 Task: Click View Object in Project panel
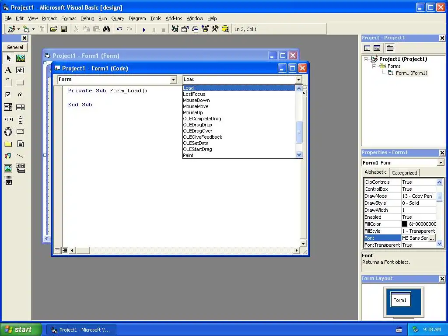pyautogui.click(x=377, y=48)
